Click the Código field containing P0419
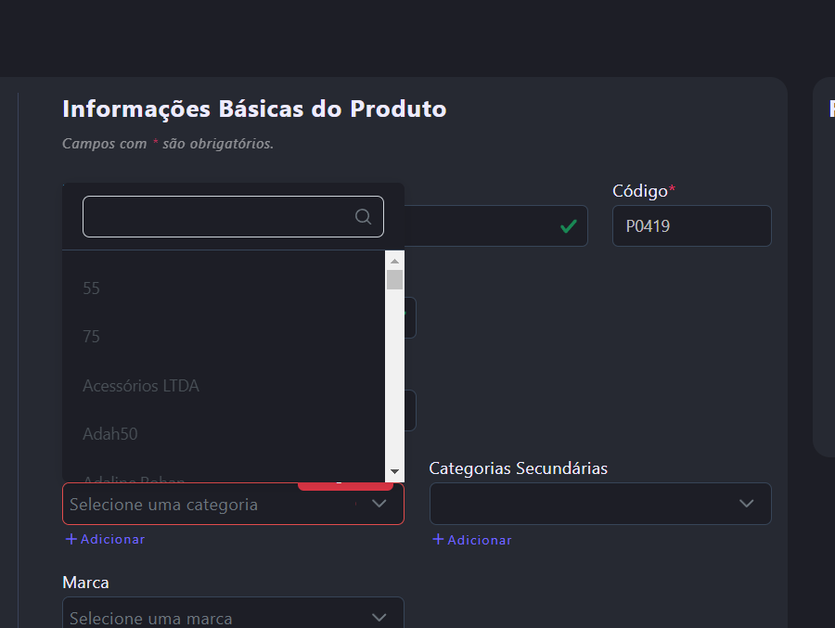The image size is (835, 628). pyautogui.click(x=691, y=225)
